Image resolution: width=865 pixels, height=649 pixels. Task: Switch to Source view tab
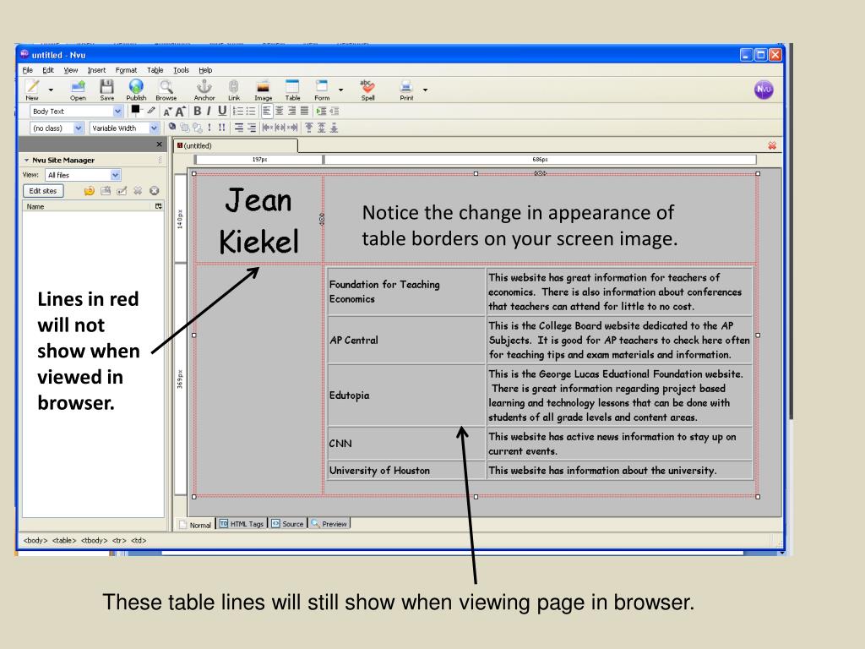point(287,524)
